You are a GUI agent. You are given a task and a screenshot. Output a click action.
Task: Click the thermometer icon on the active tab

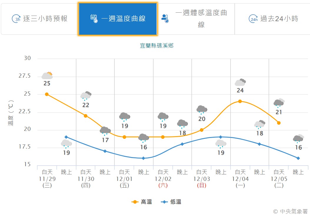click(x=94, y=19)
